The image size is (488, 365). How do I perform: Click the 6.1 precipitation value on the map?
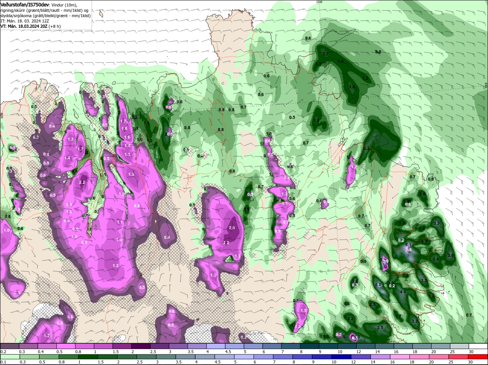point(408,245)
